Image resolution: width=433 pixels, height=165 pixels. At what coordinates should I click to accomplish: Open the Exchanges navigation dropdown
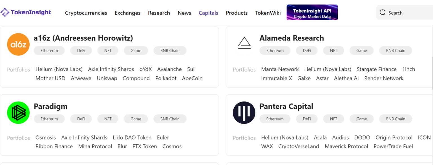click(x=127, y=13)
